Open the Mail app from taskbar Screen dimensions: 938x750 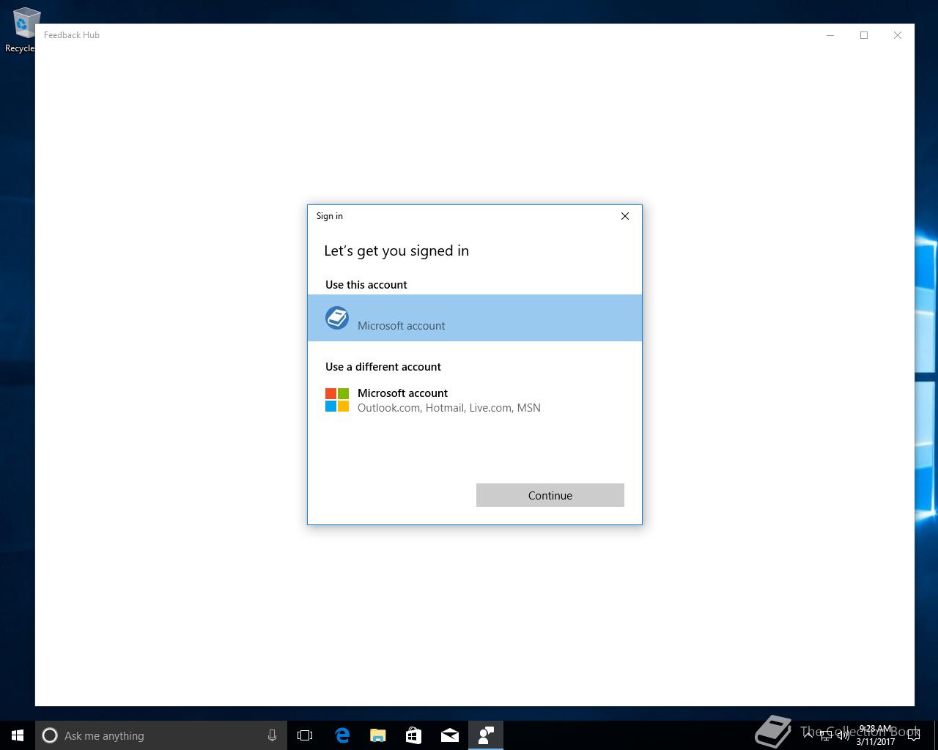click(450, 735)
